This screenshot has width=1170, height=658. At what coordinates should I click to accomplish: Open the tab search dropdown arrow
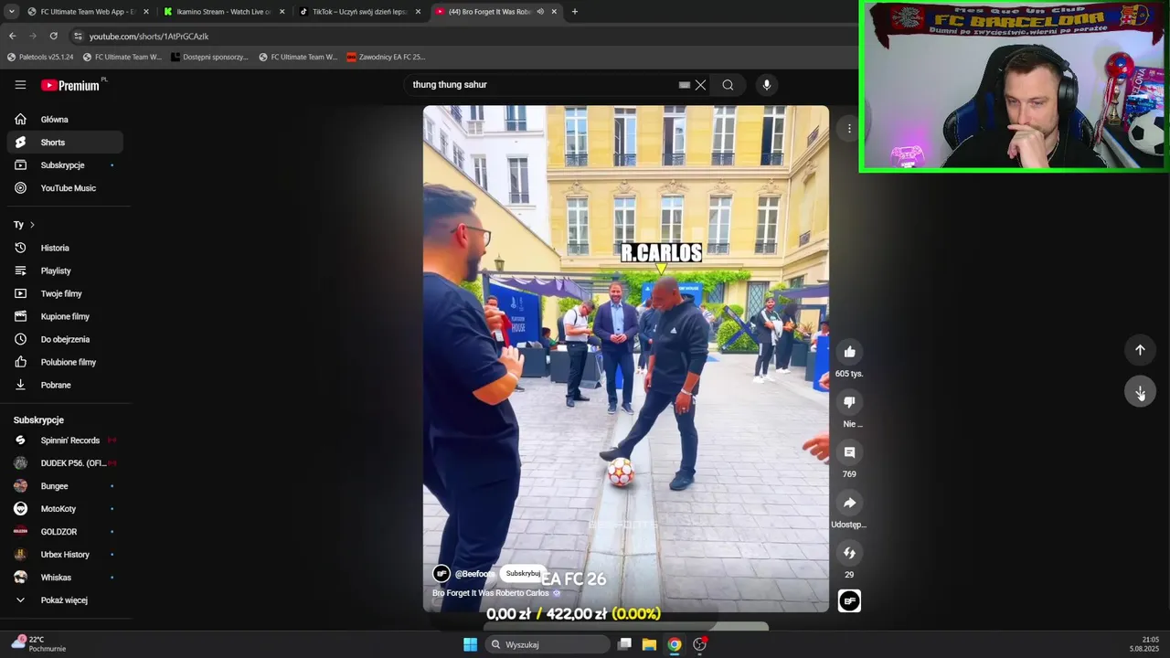click(11, 12)
